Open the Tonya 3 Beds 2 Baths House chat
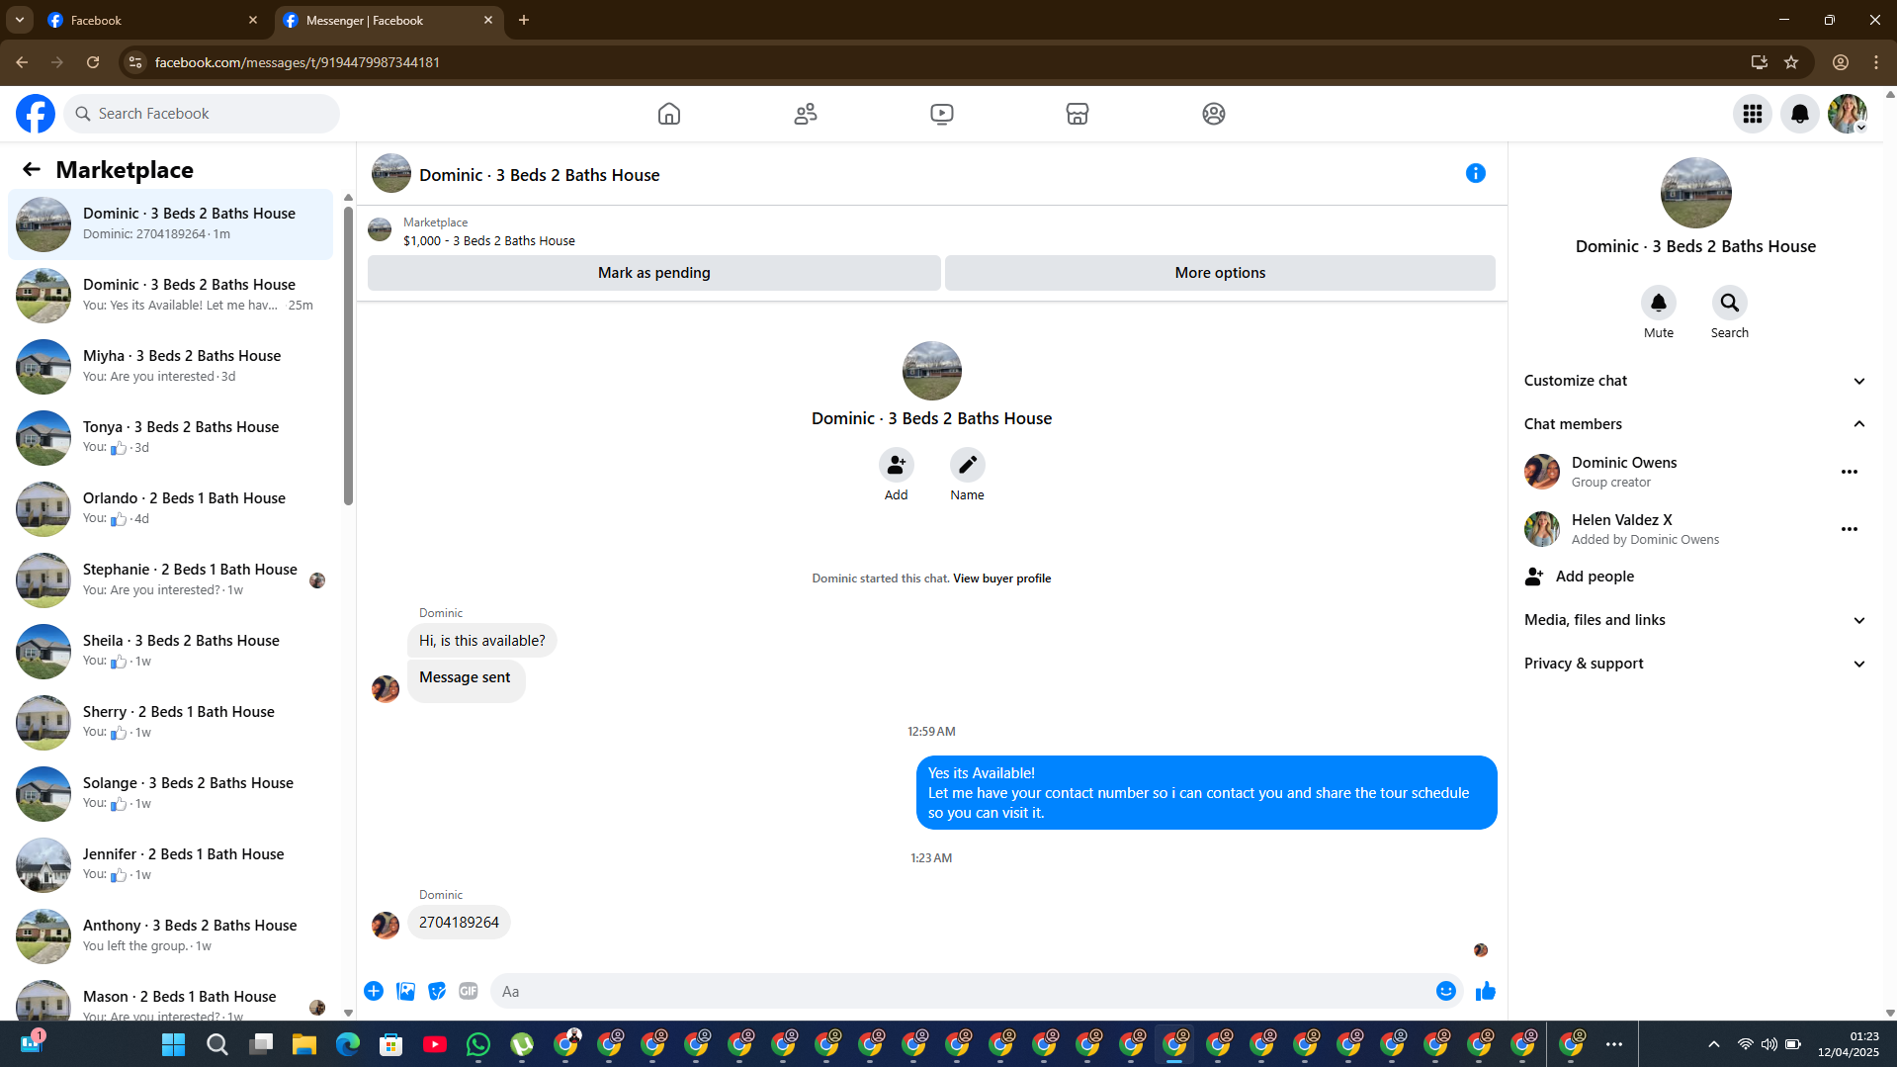1897x1067 pixels. [x=171, y=438]
